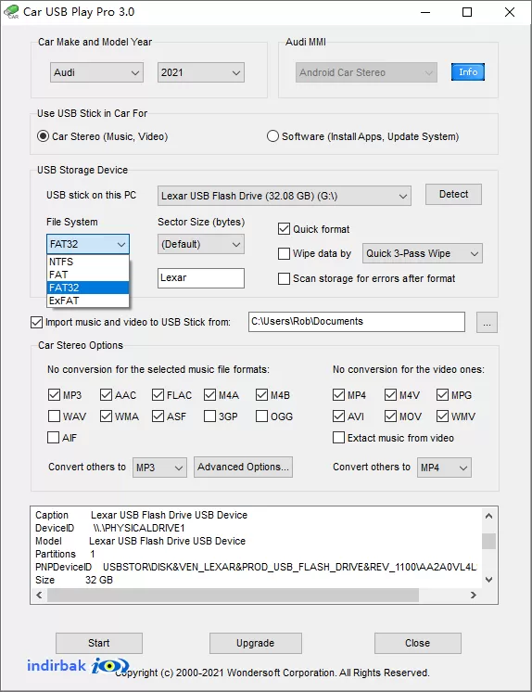Check the WAV format checkbox
This screenshot has width=532, height=692.
(54, 416)
